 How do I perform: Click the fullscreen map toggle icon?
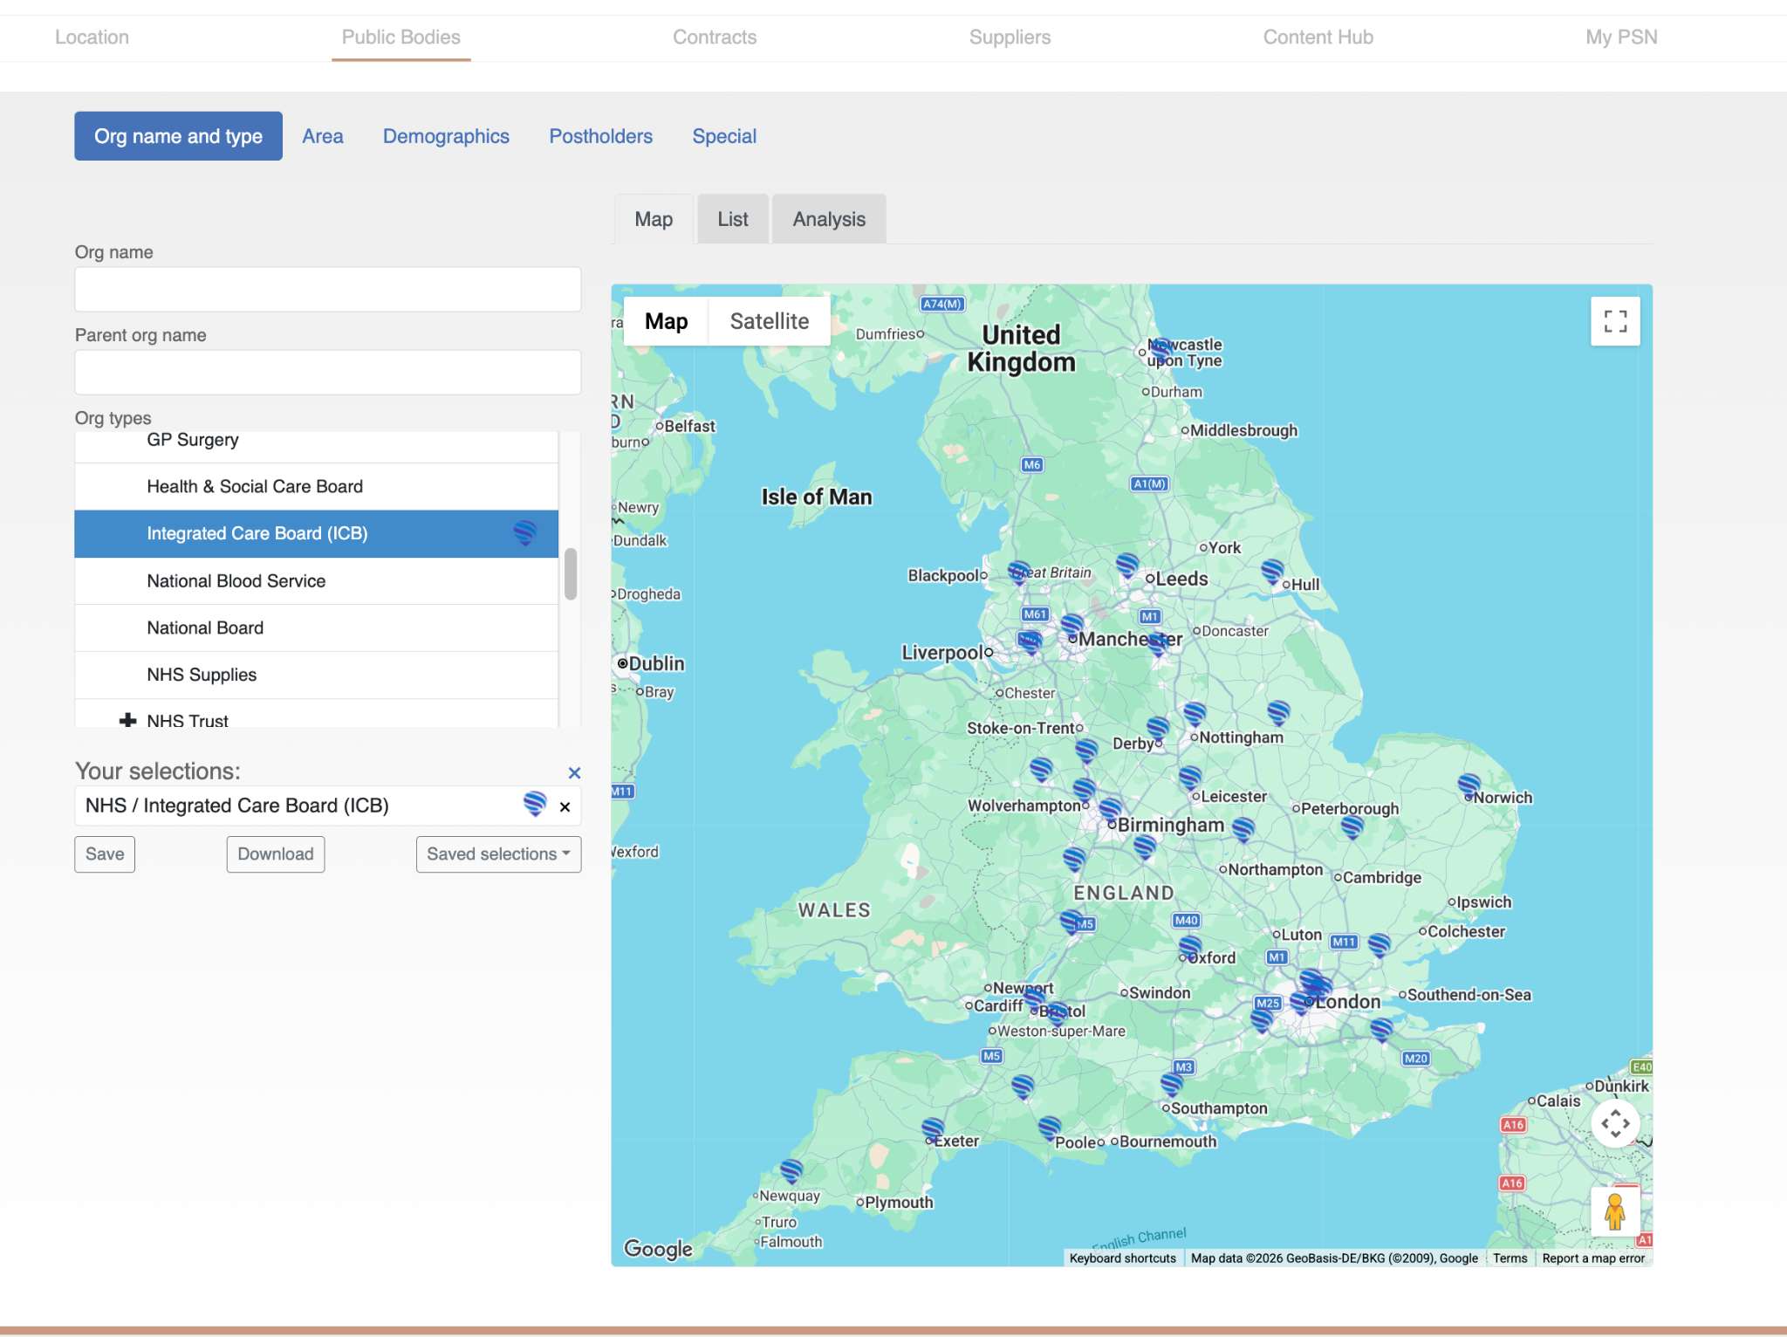point(1615,321)
